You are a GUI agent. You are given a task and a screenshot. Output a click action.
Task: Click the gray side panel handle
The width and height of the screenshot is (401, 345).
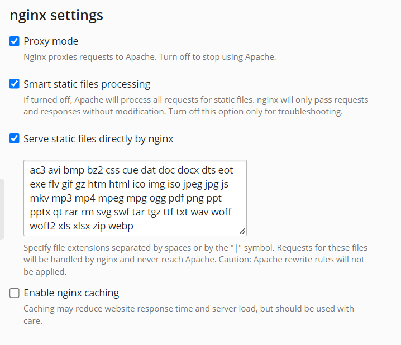pyautogui.click(x=2, y=209)
